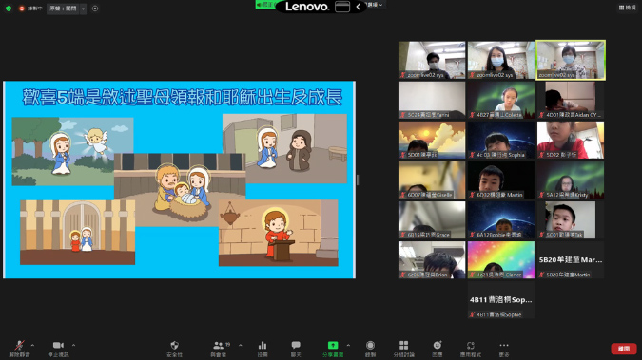
Task: Open the Reactions smiley icon
Action: click(438, 345)
